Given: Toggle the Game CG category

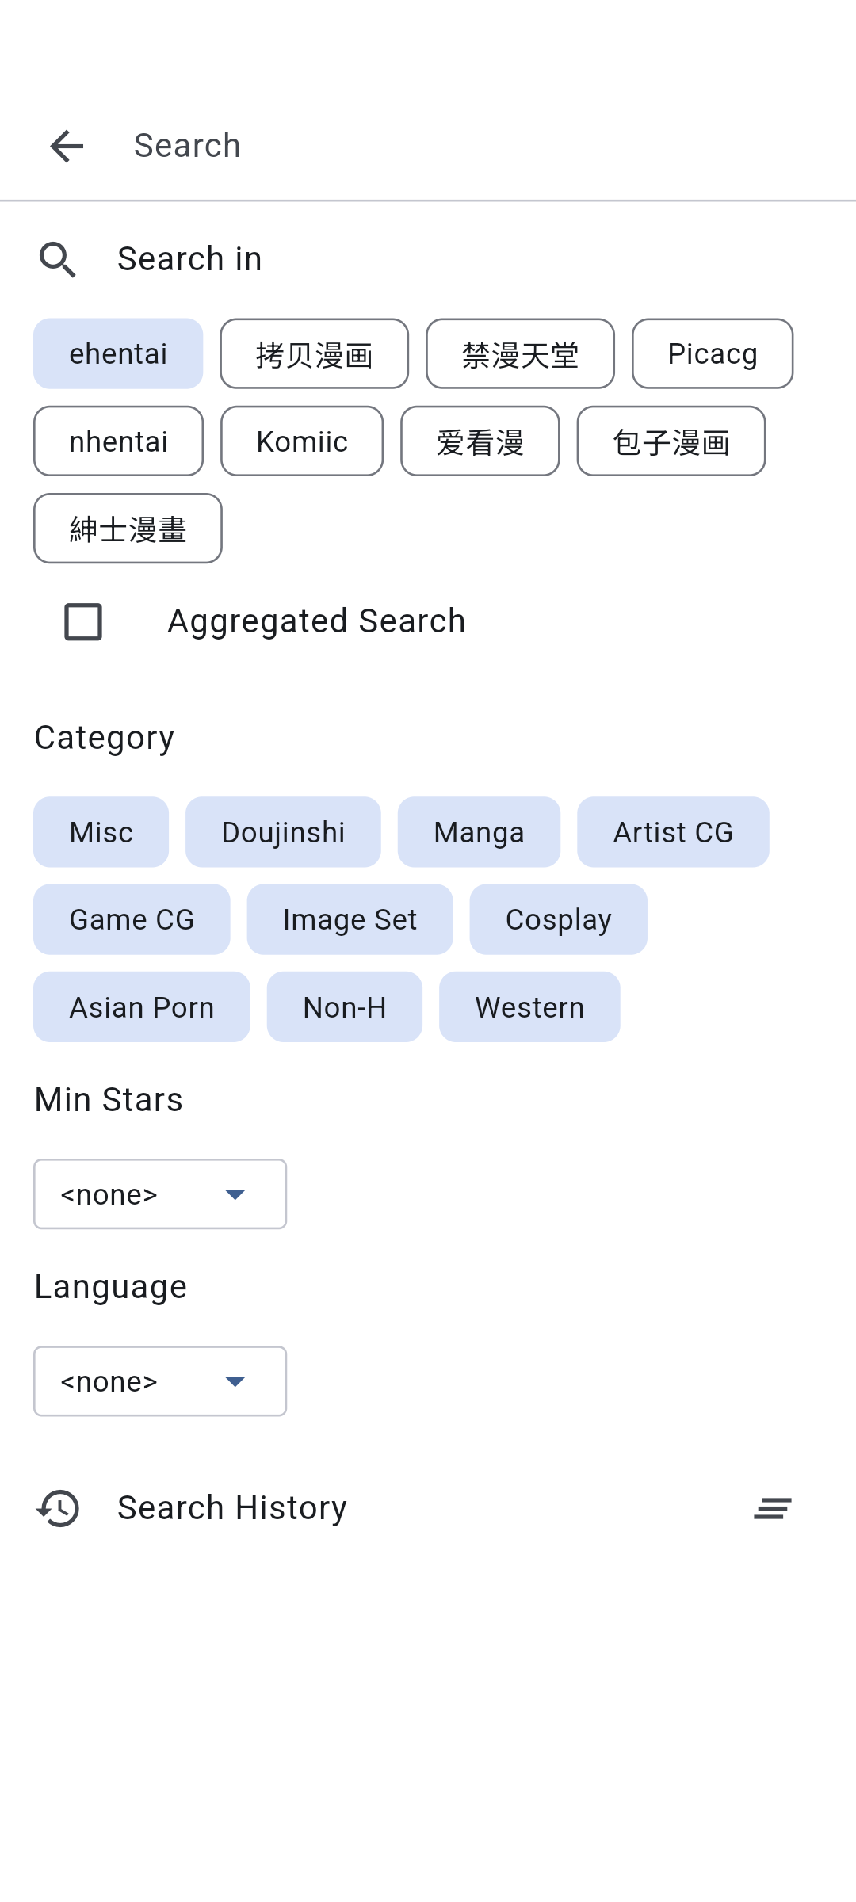Looking at the screenshot, I should (132, 919).
